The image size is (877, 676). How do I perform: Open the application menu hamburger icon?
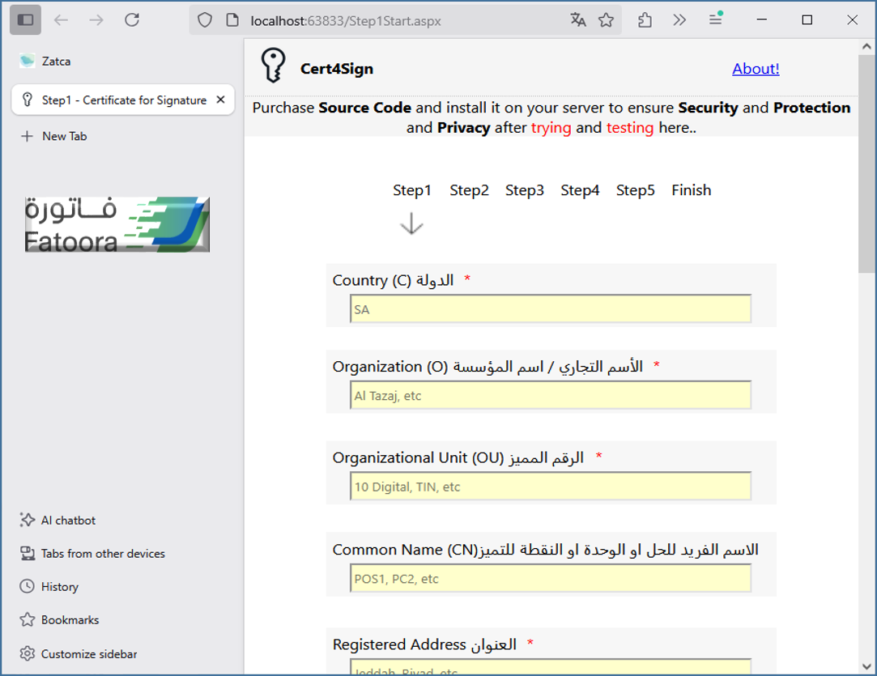coord(716,20)
